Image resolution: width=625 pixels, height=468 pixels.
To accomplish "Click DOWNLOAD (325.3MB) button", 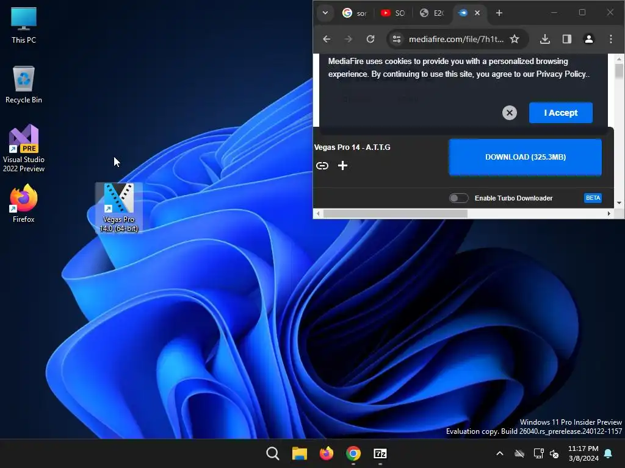I will tap(526, 157).
